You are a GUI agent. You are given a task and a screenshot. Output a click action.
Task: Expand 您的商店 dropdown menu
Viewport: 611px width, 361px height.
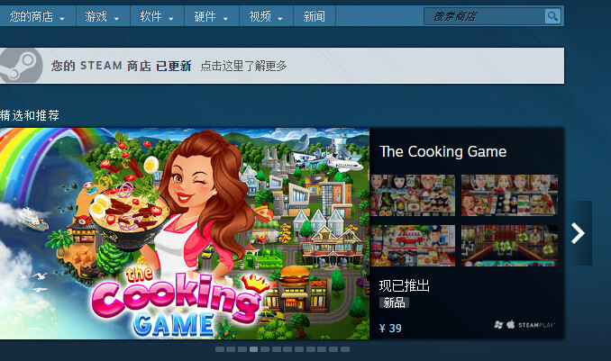click(x=38, y=16)
